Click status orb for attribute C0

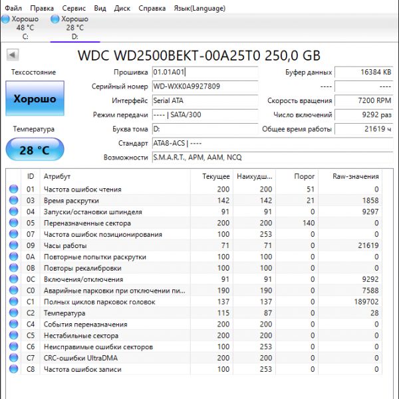(13, 290)
